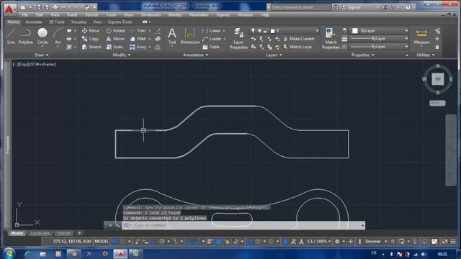Add new layout with plus tab
Viewport: 461px width, 259px height.
pos(79,233)
